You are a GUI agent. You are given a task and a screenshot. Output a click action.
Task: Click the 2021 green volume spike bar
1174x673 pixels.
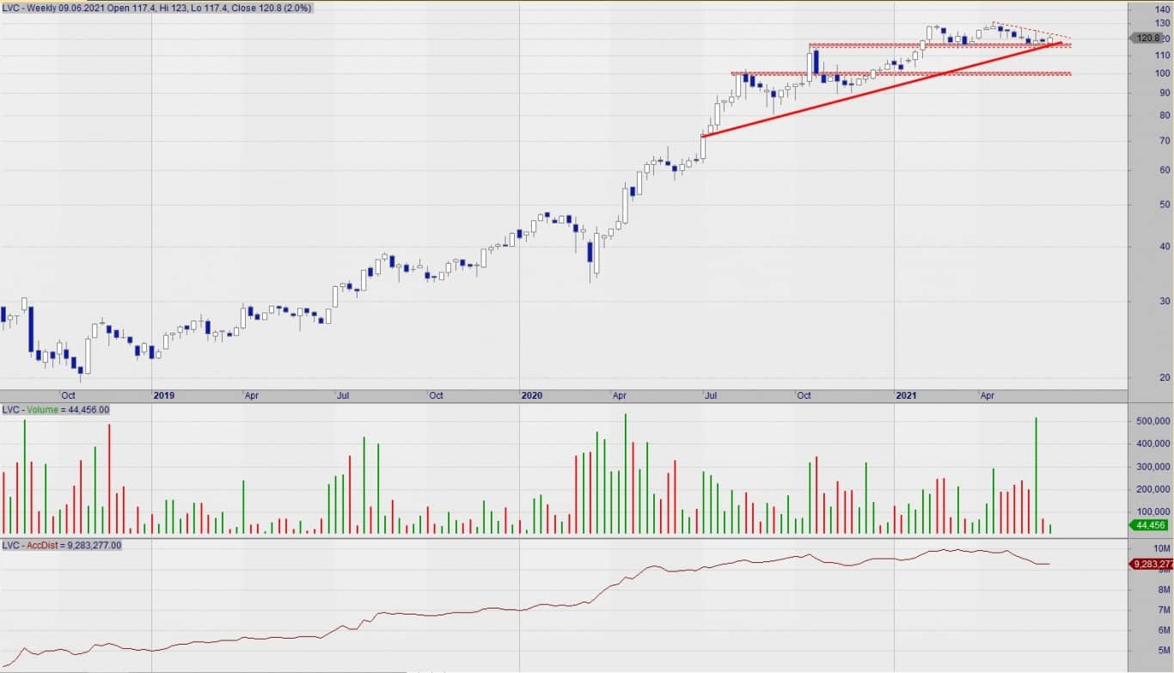click(1036, 475)
